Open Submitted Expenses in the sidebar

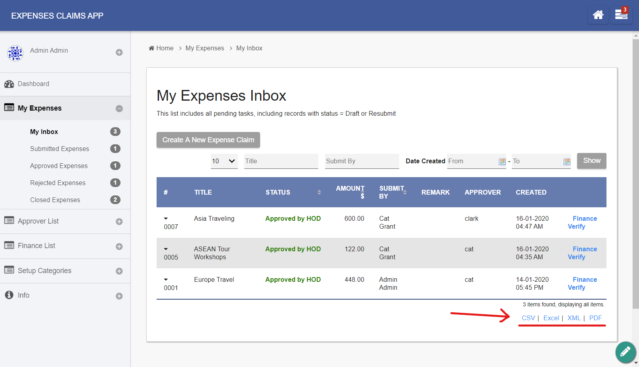point(59,149)
